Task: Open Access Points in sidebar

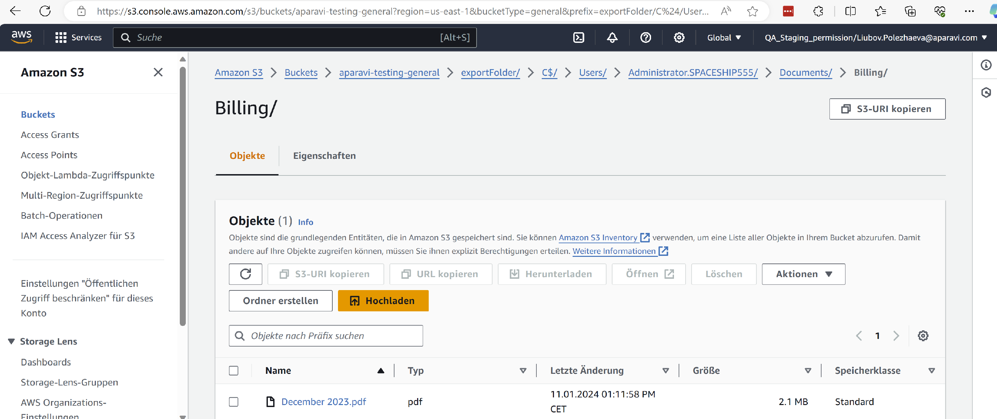Action: point(49,155)
